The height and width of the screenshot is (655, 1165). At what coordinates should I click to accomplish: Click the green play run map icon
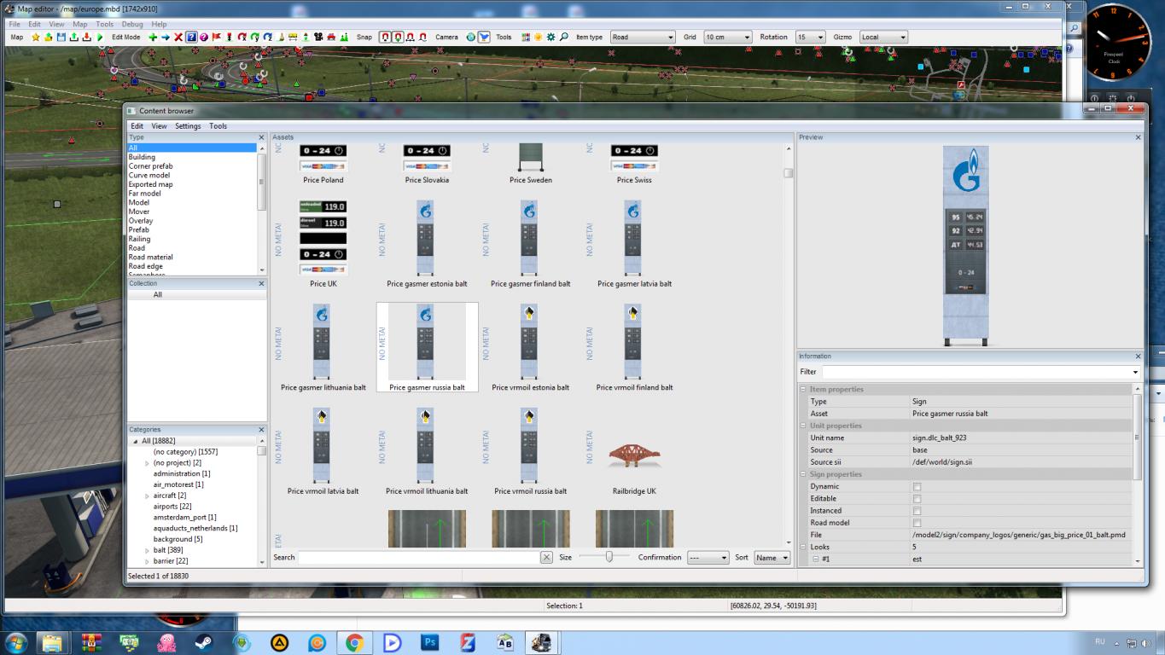click(98, 38)
